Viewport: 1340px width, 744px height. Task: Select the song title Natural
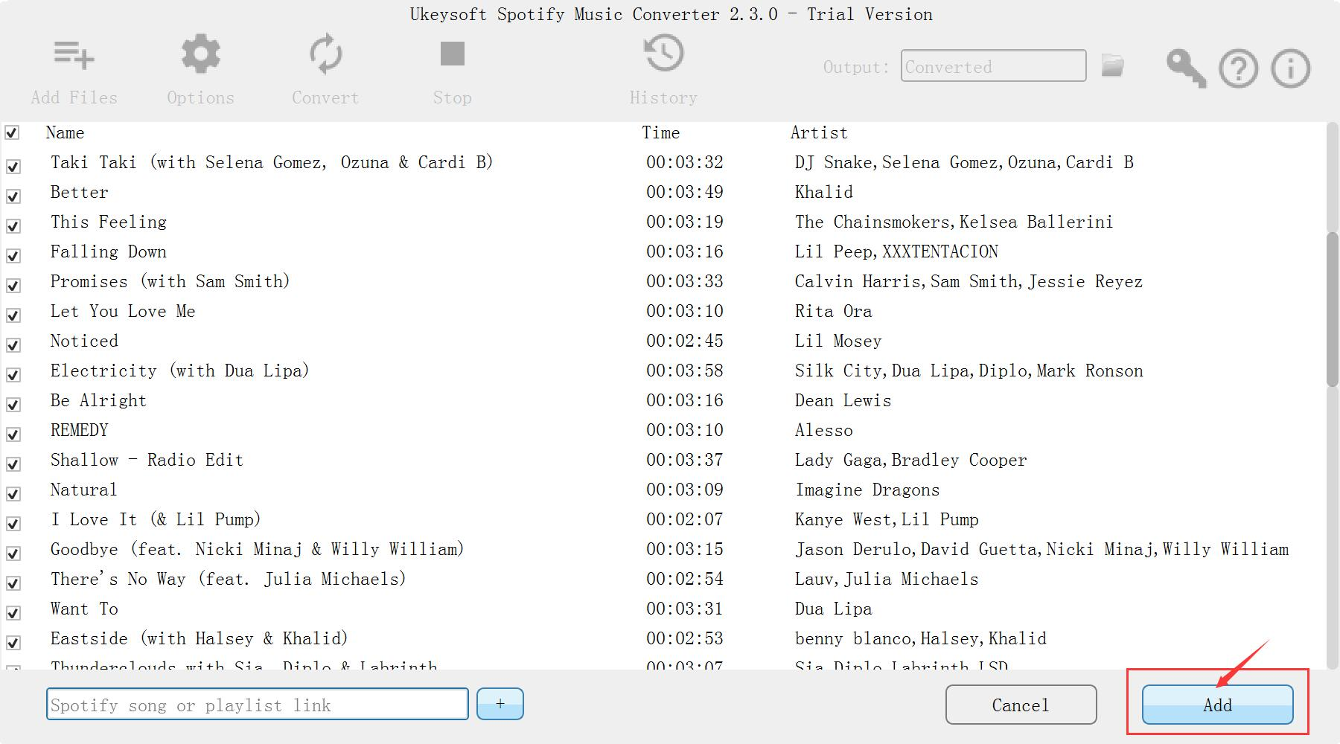83,490
